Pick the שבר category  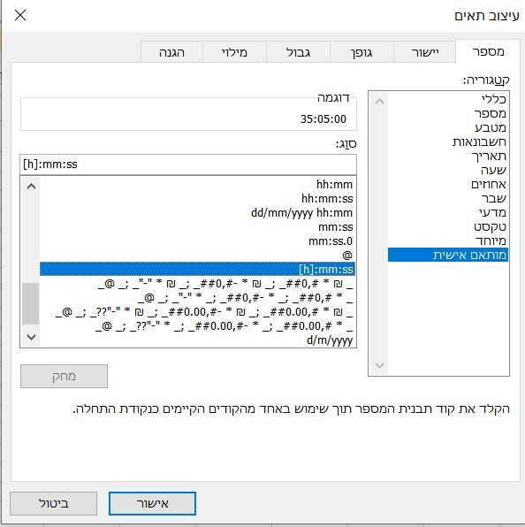click(x=448, y=198)
